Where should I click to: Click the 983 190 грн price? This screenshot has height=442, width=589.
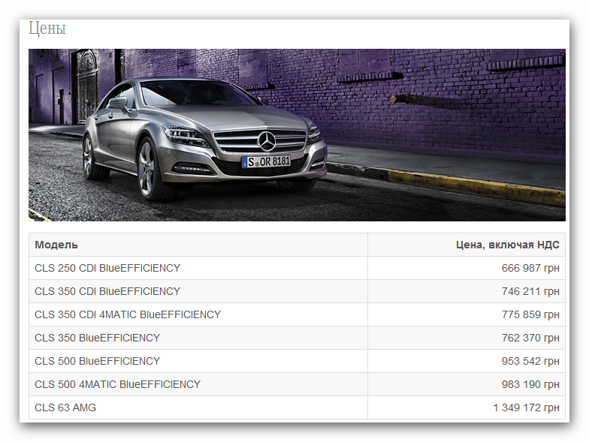[x=530, y=384]
